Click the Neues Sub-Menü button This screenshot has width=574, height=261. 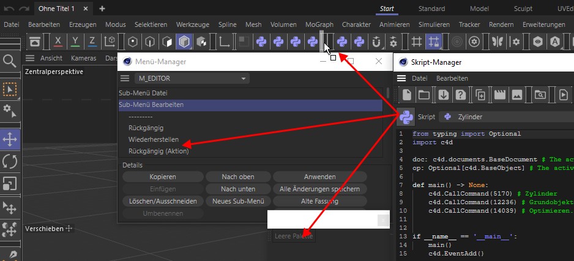coord(237,201)
